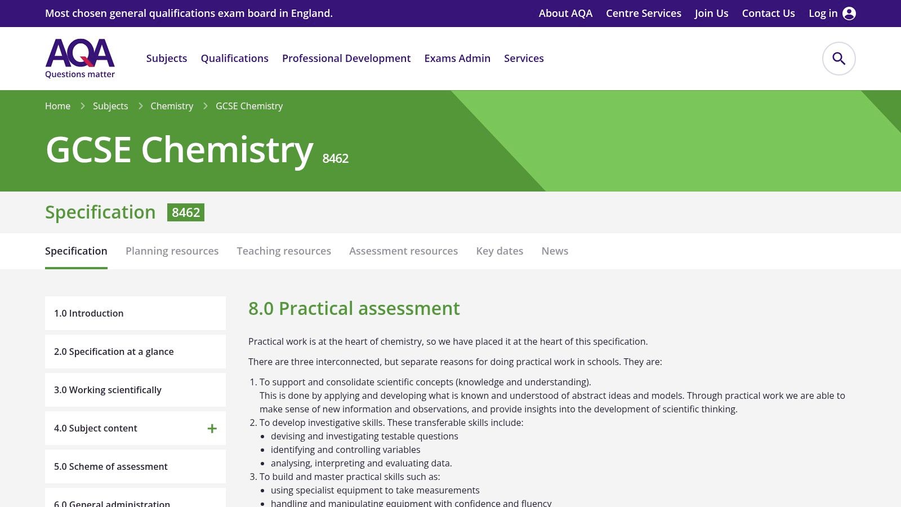
Task: Click 'There are three interconnected' sentence
Action: click(455, 362)
